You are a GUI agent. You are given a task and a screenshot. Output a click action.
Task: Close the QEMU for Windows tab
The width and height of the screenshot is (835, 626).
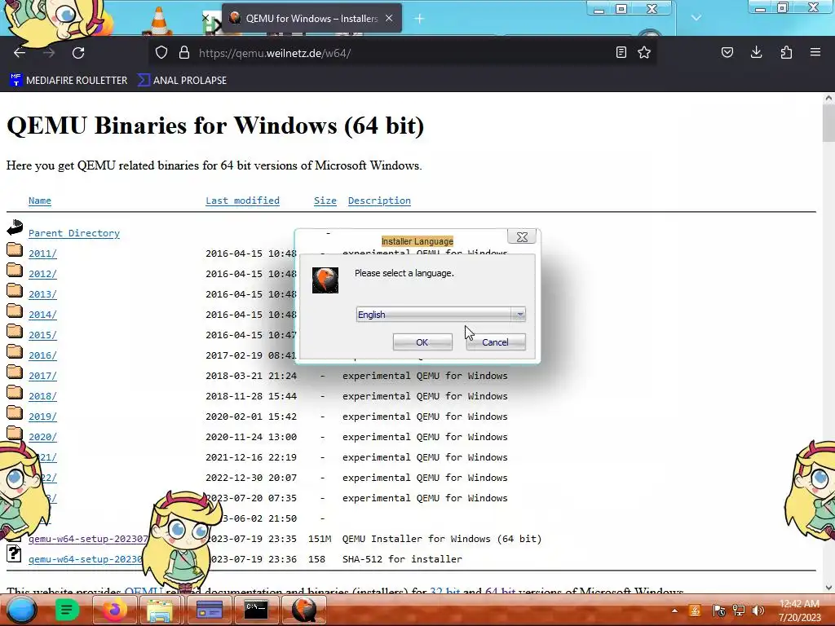point(389,18)
